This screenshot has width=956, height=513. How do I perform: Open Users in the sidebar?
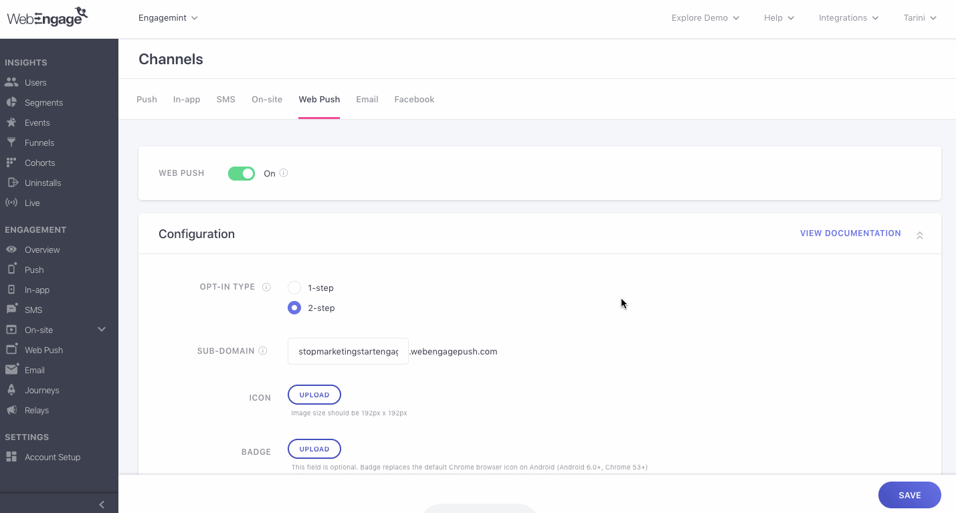tap(35, 82)
